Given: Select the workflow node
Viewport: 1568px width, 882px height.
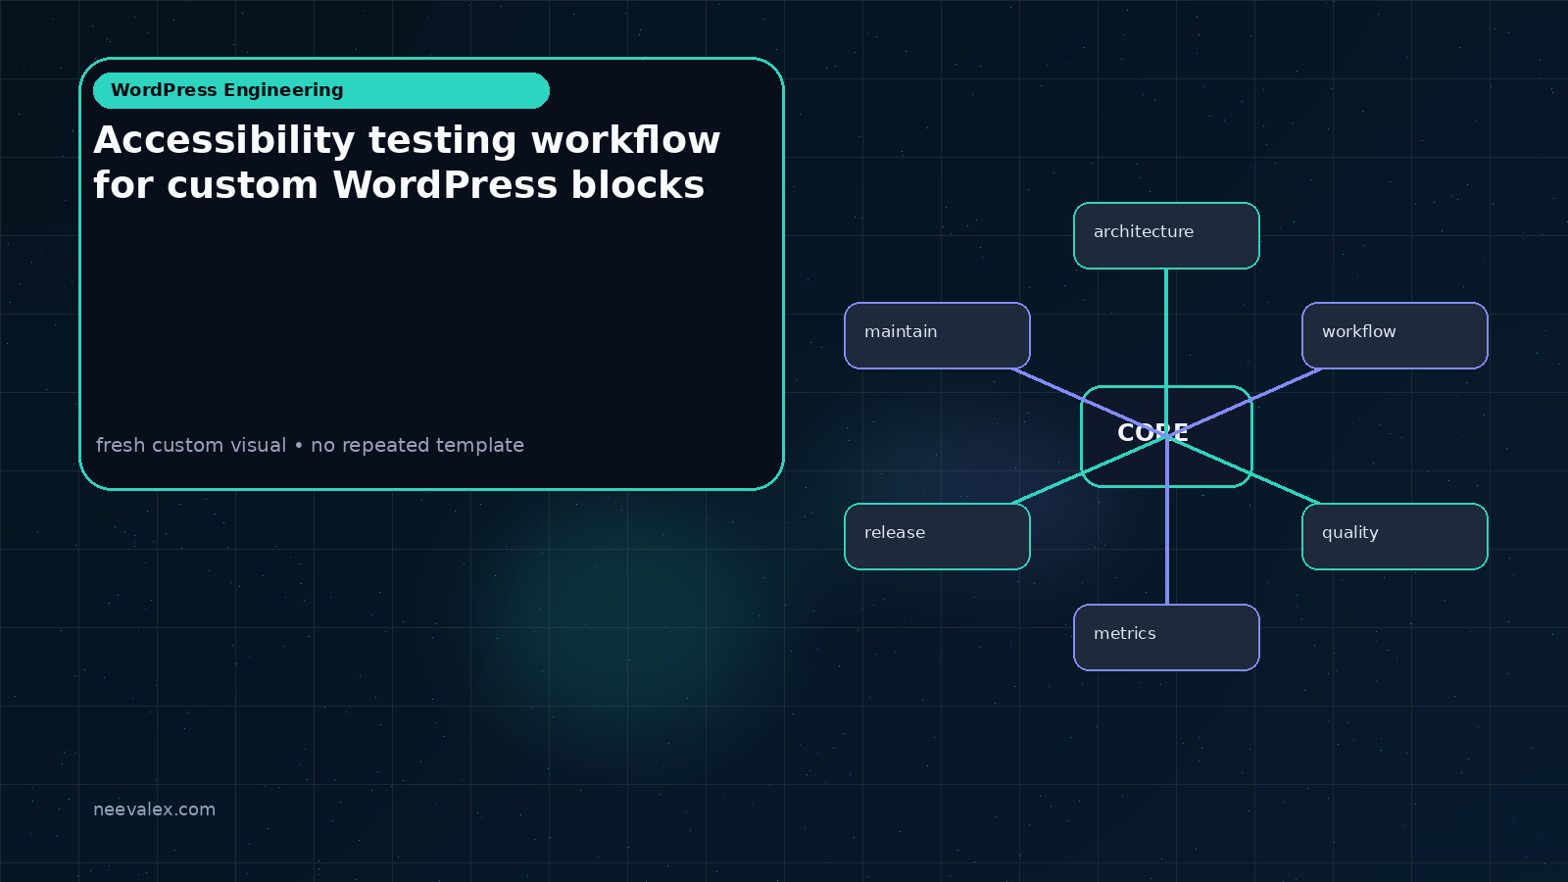Looking at the screenshot, I should [1395, 335].
